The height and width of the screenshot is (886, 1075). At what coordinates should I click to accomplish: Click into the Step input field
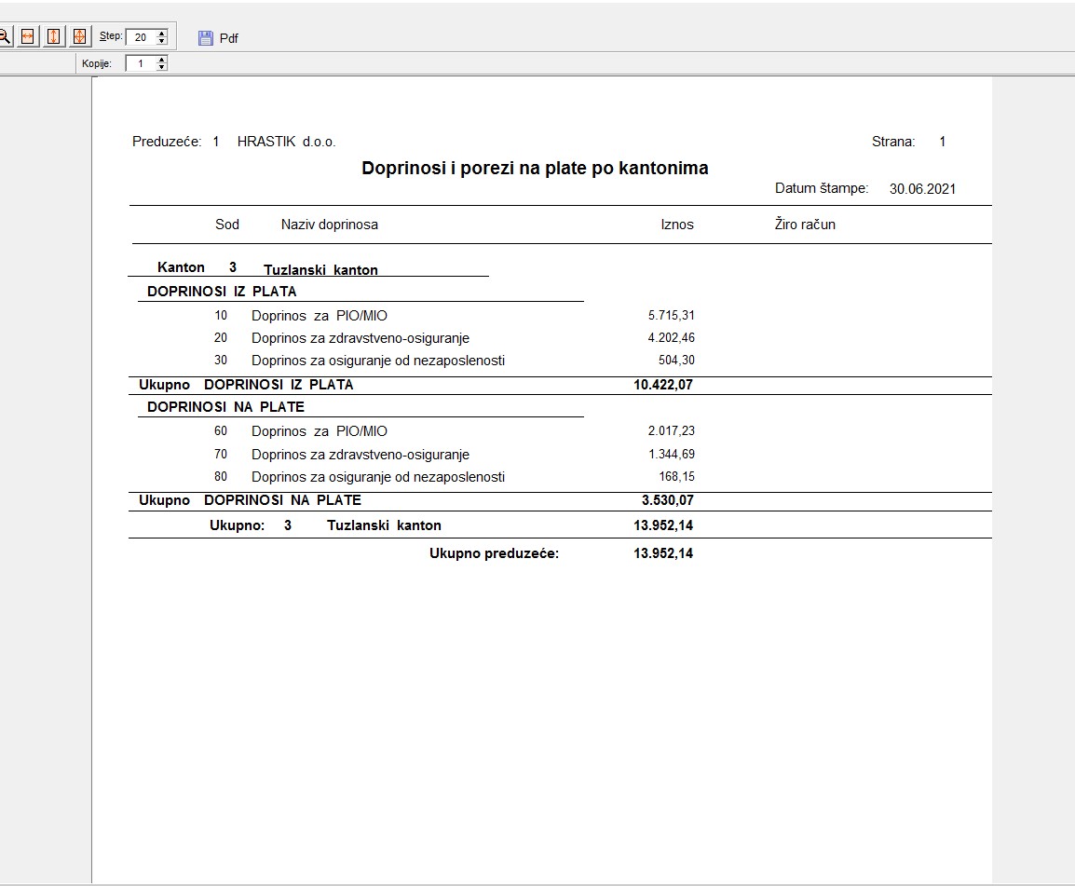point(141,37)
